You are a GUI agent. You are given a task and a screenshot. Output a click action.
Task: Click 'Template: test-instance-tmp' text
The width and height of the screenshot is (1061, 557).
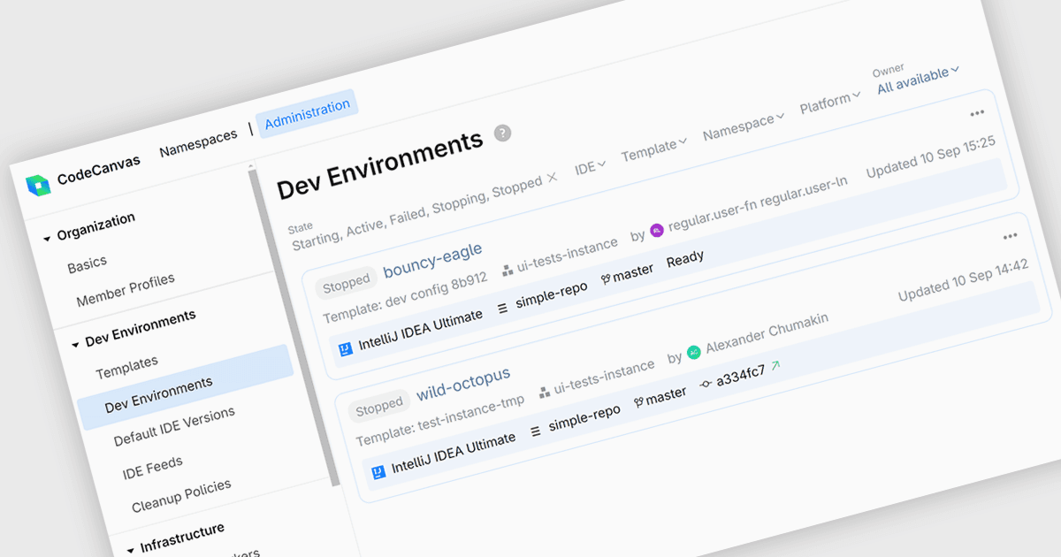click(x=440, y=420)
